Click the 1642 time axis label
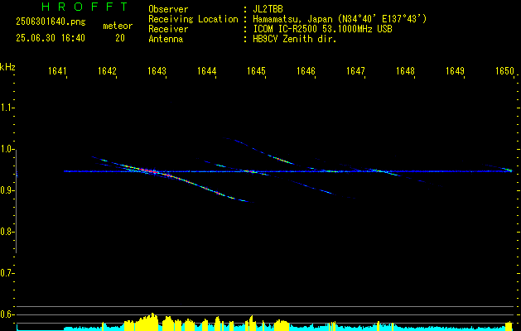 107,71
